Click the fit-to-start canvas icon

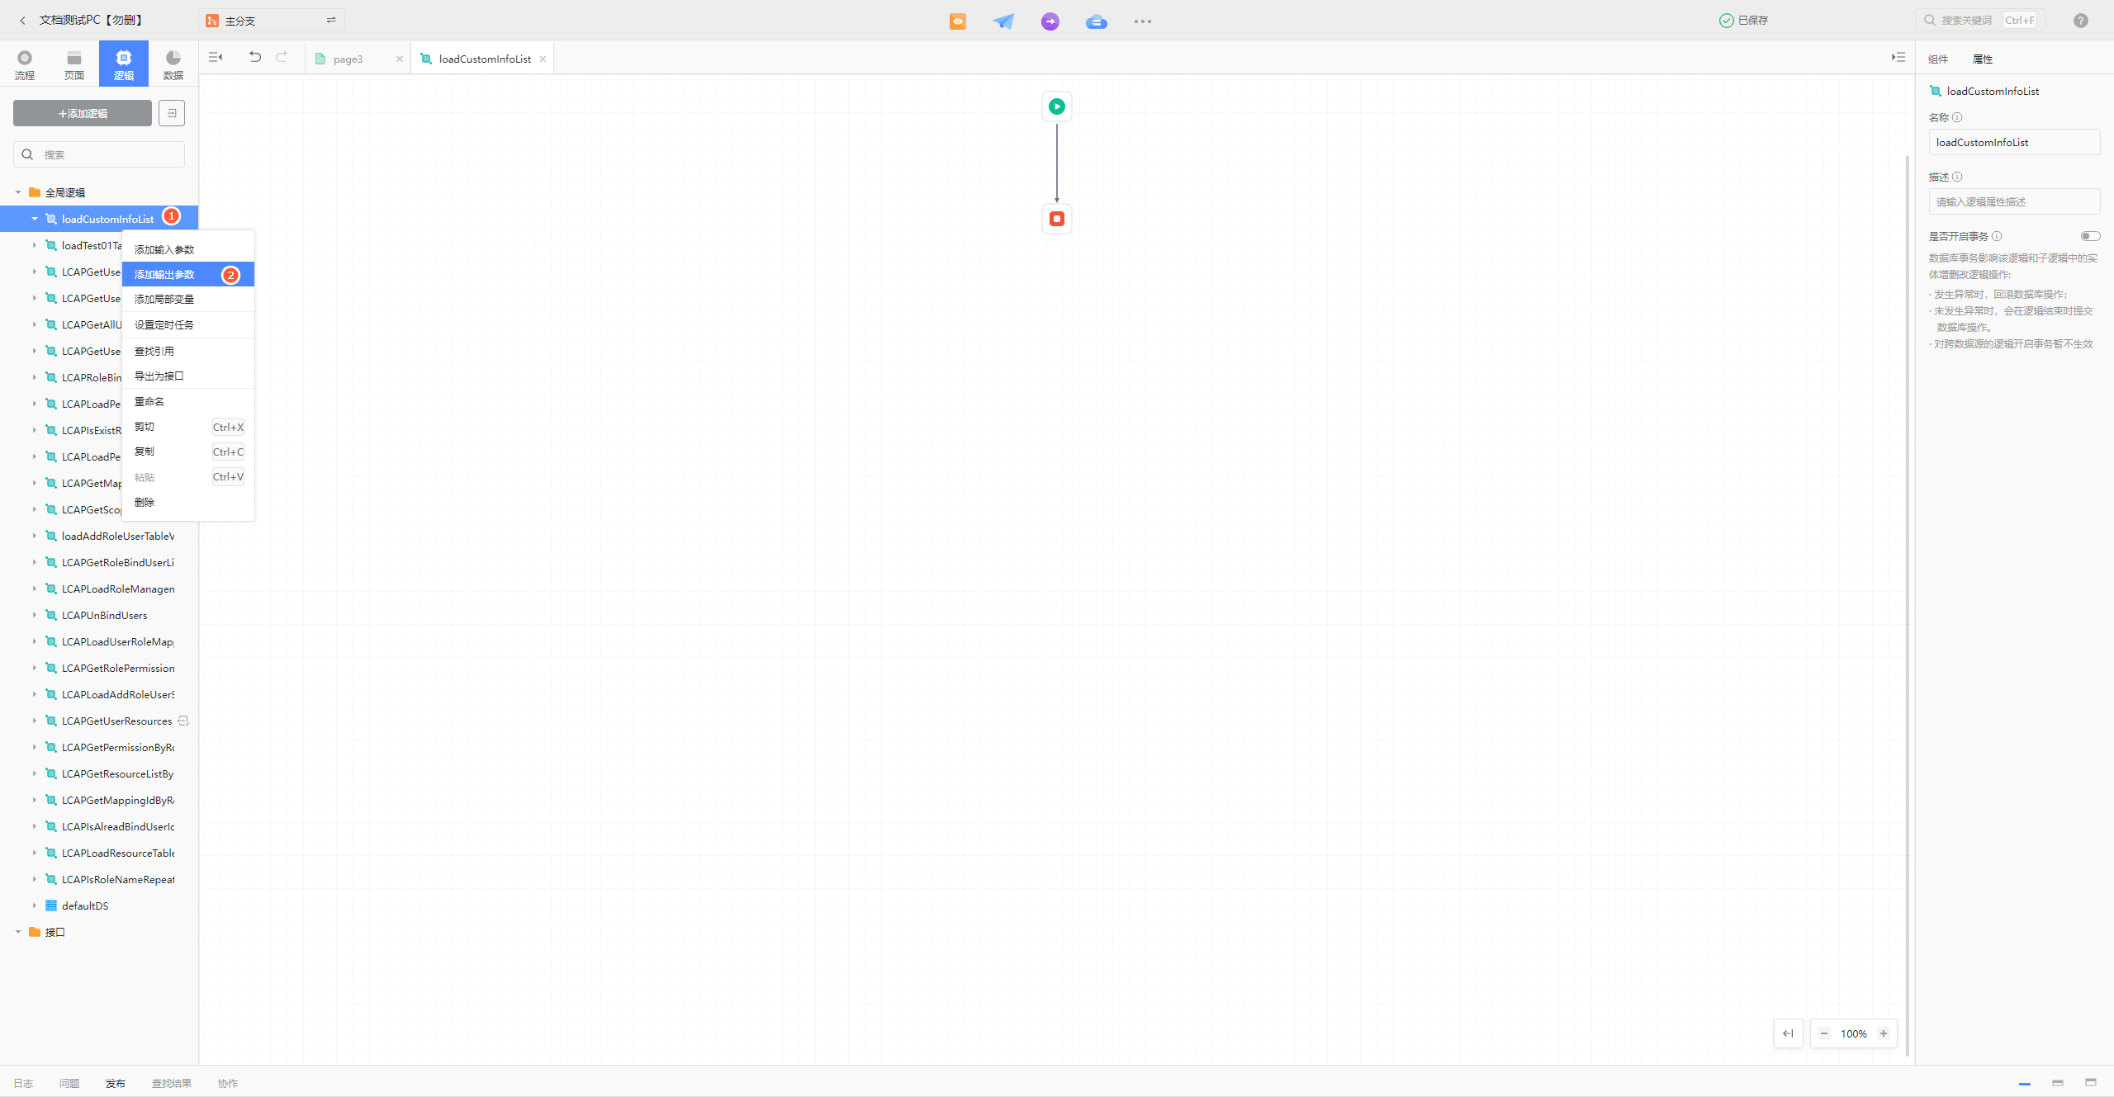(x=1788, y=1033)
